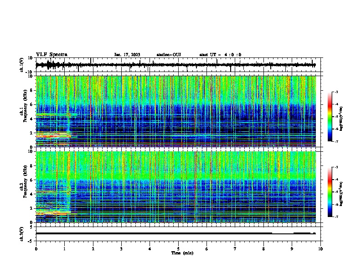Screen dimensions: 361x279
Task: Click the ch.1 spectrogram color scale bar
Action: pos(330,117)
